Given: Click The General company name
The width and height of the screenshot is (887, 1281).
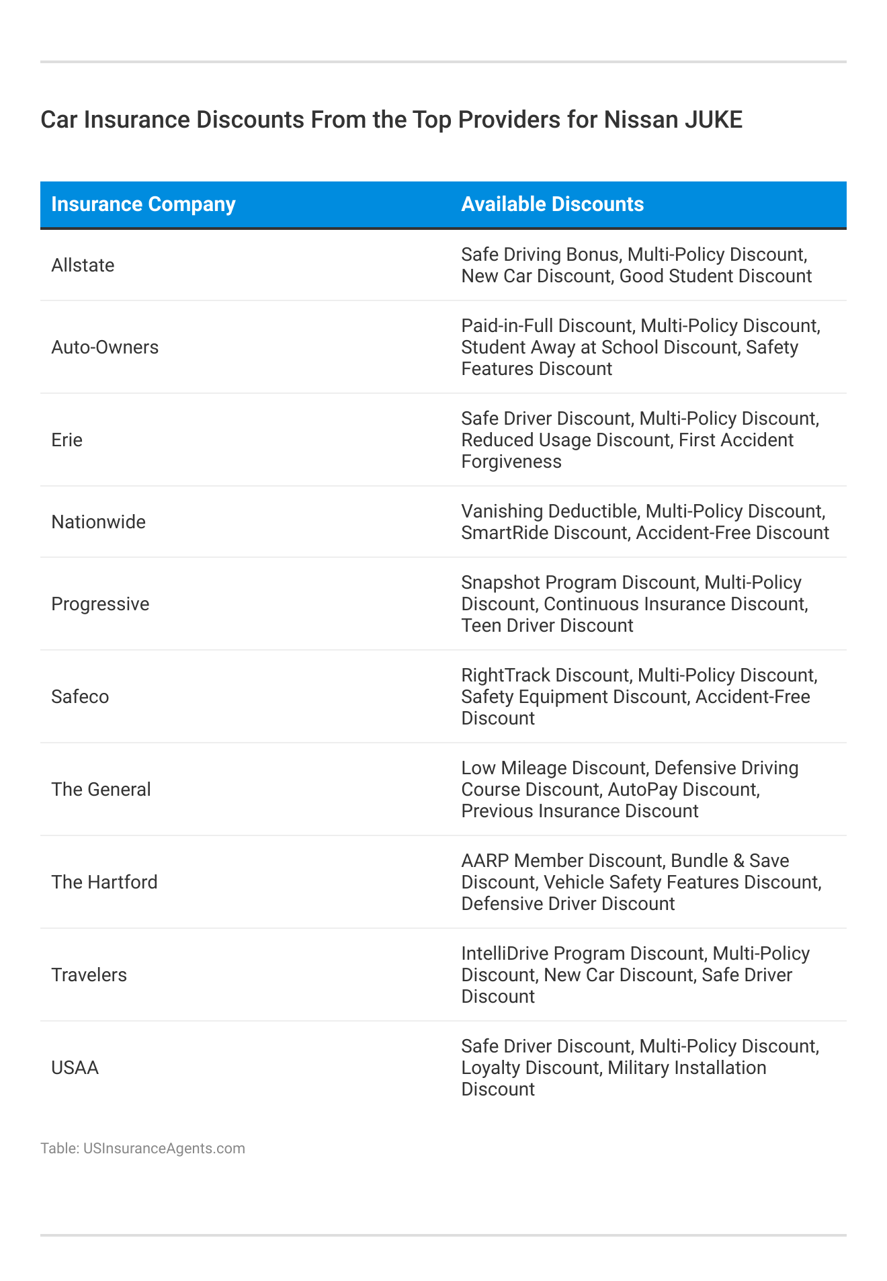Looking at the screenshot, I should [101, 790].
